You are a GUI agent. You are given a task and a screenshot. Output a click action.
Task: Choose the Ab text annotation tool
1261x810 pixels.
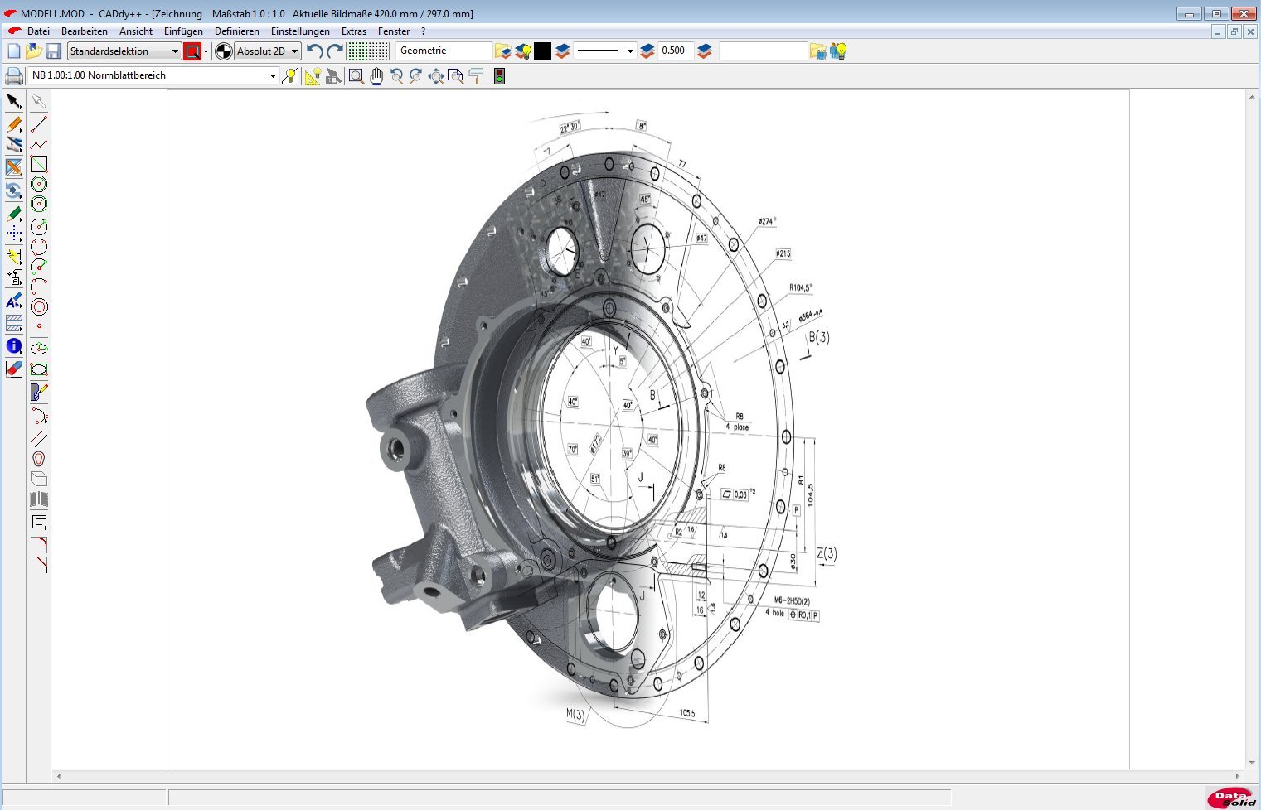click(14, 301)
